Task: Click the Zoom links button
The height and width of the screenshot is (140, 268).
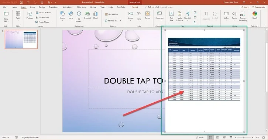Action: pos(131,16)
